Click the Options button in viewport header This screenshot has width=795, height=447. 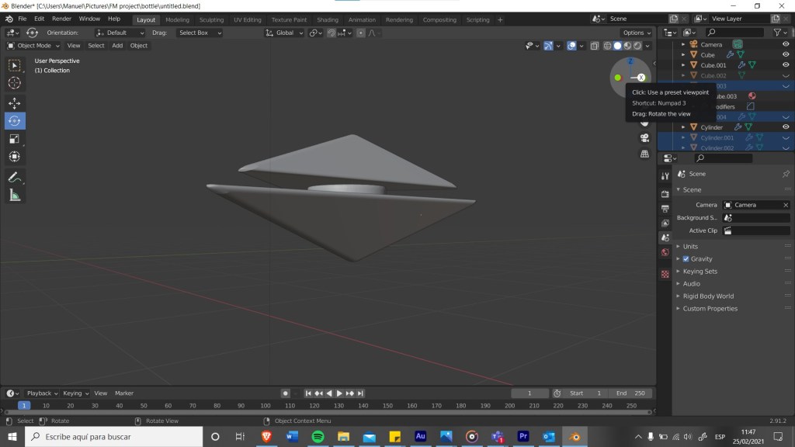637,33
